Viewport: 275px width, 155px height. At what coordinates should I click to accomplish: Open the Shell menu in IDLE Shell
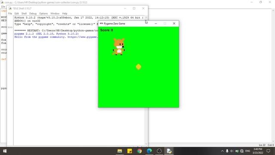24,13
